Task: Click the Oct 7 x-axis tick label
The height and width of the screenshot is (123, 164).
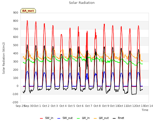Action: (x=89, y=106)
